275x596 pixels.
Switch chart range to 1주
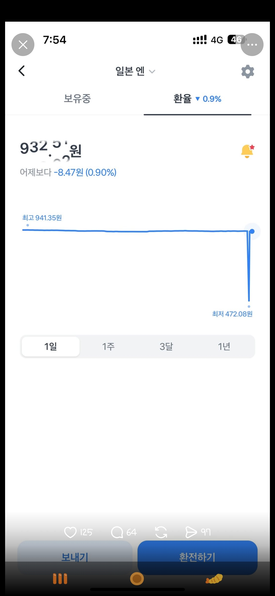[108, 346]
